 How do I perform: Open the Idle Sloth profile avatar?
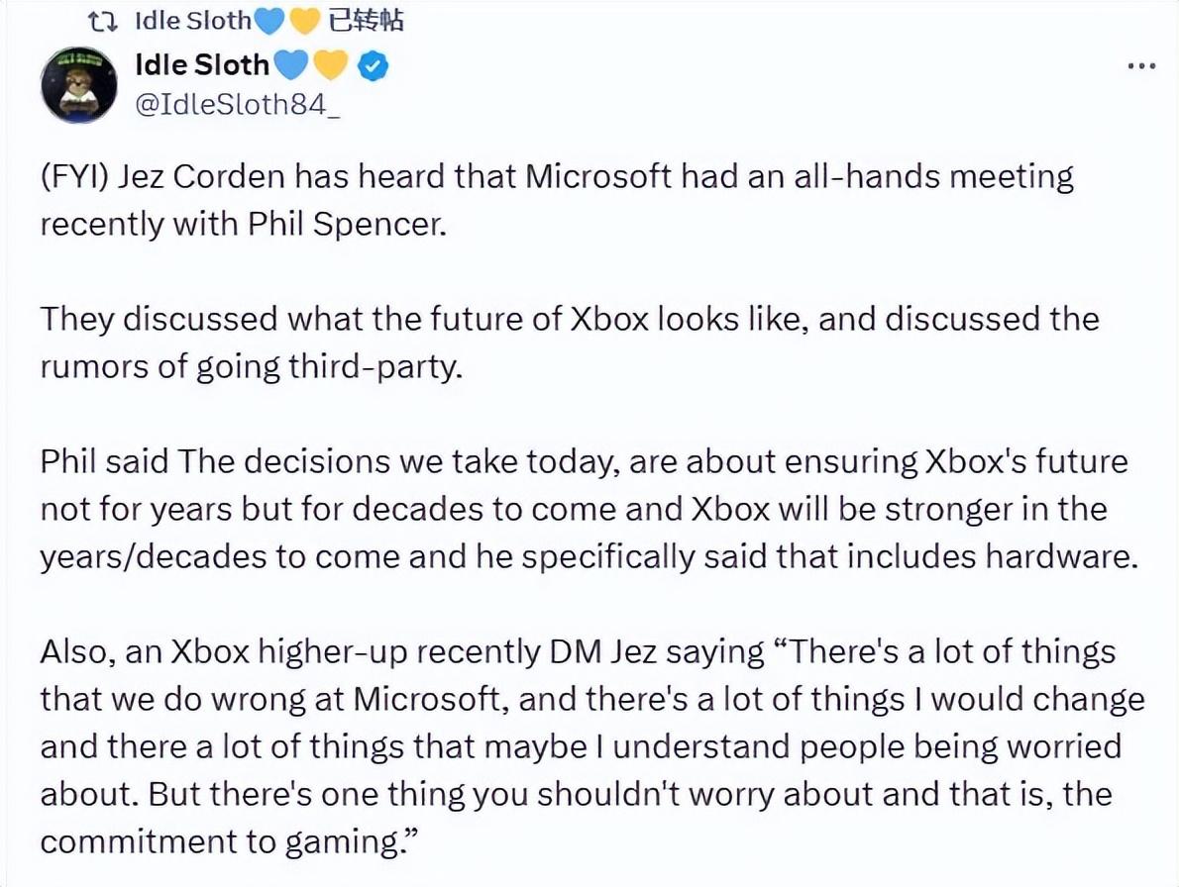point(79,85)
